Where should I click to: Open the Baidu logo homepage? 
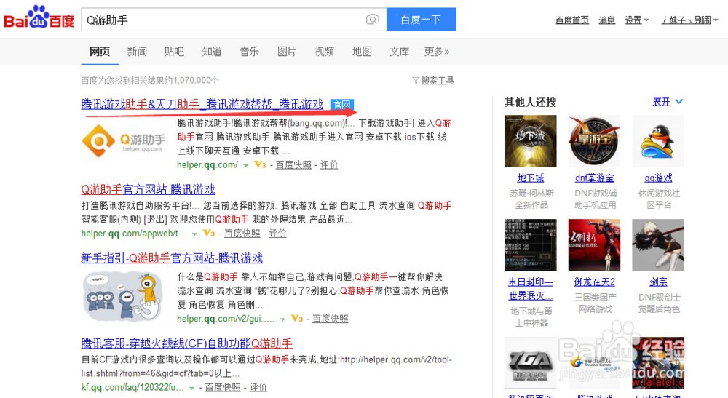[x=39, y=18]
